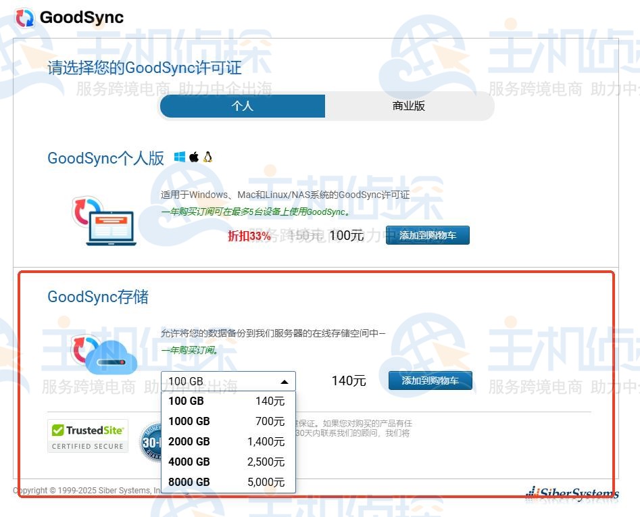640x517 pixels.
Task: Choose the 8000 GB 5,000元 option
Action: pos(228,482)
